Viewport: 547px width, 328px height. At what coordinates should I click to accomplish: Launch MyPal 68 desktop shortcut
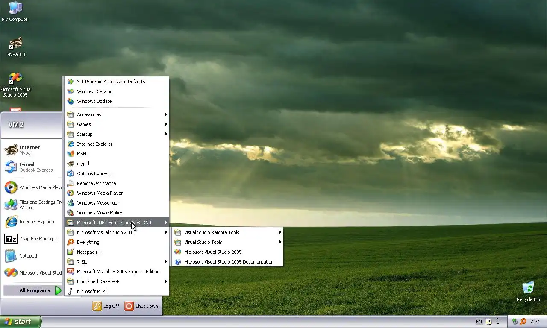click(x=15, y=47)
